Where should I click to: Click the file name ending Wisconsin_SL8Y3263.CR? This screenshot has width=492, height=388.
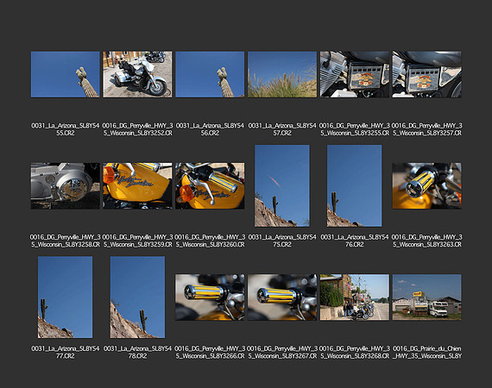coord(426,241)
